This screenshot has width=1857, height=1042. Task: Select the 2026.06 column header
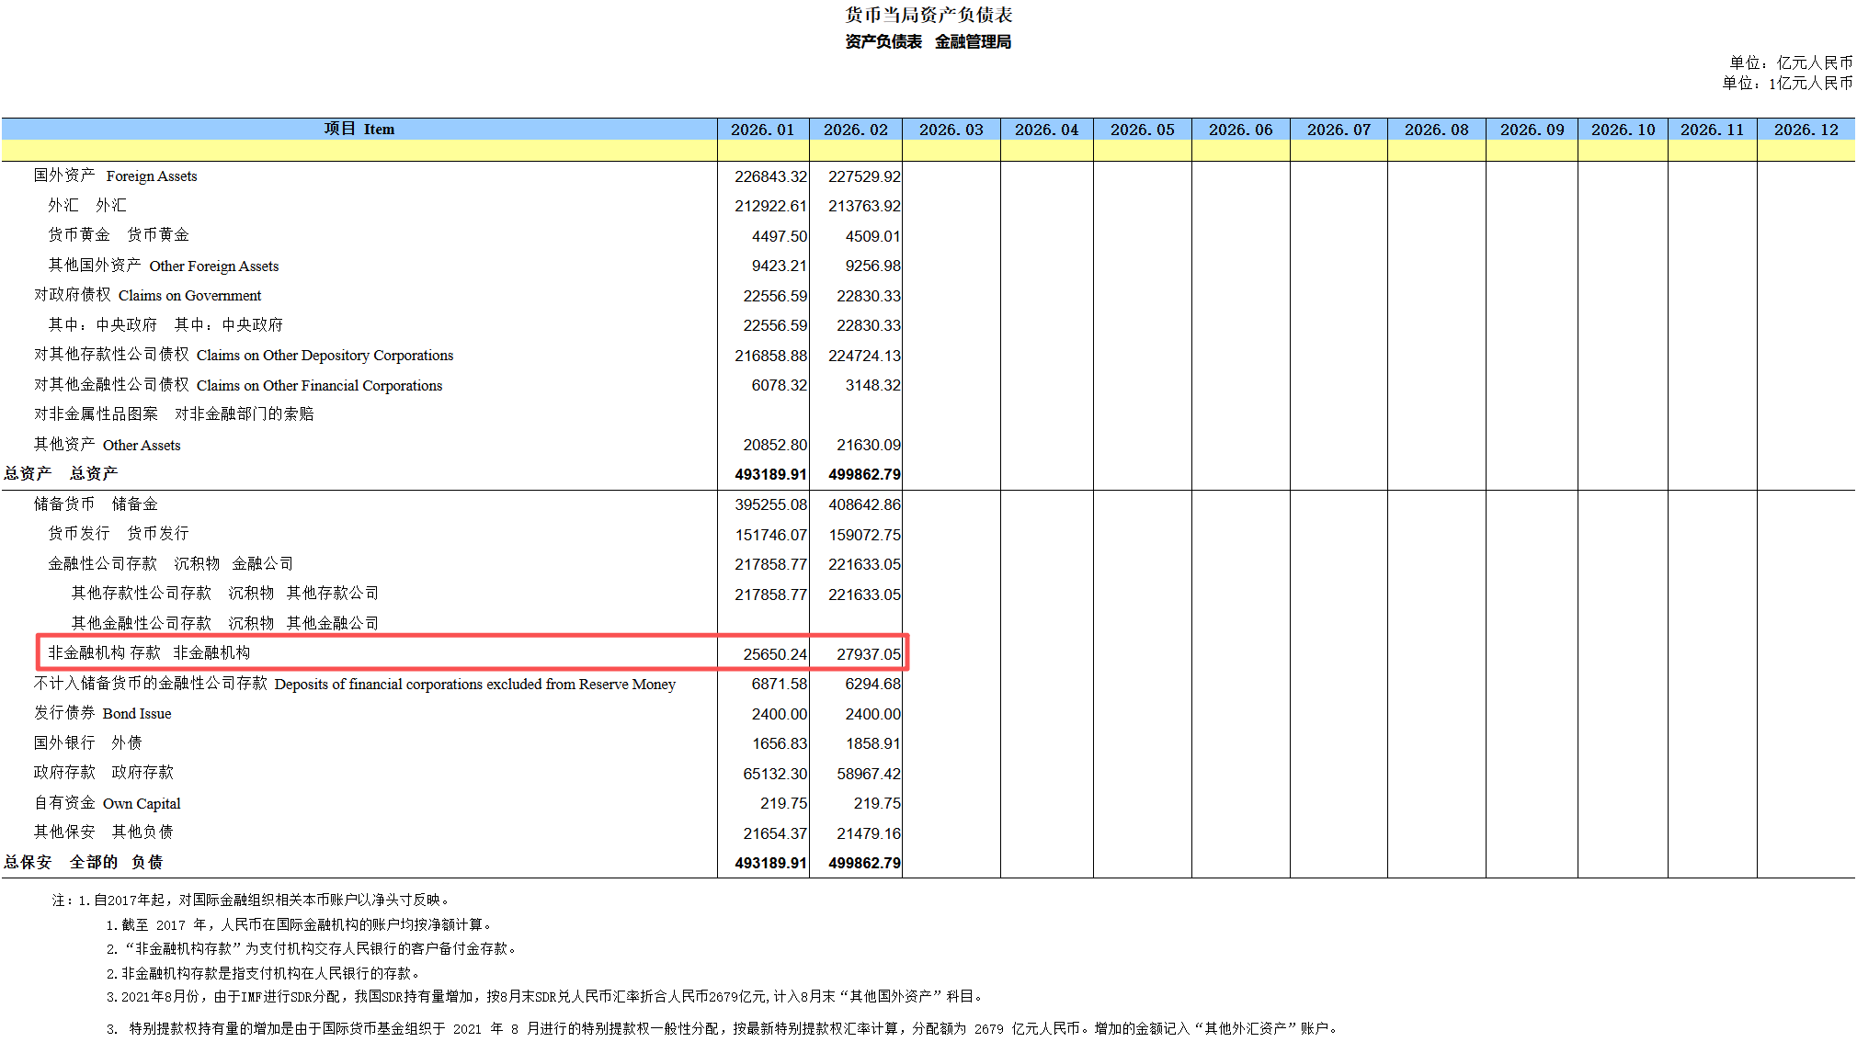pyautogui.click(x=1240, y=130)
